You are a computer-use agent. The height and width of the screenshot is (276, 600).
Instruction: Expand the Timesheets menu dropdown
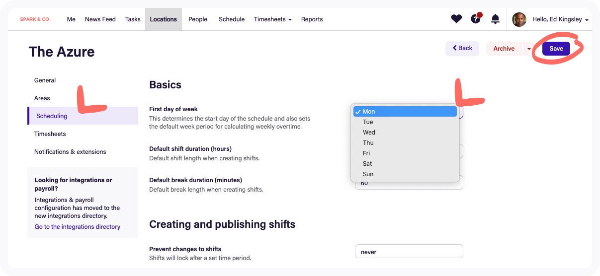[272, 19]
